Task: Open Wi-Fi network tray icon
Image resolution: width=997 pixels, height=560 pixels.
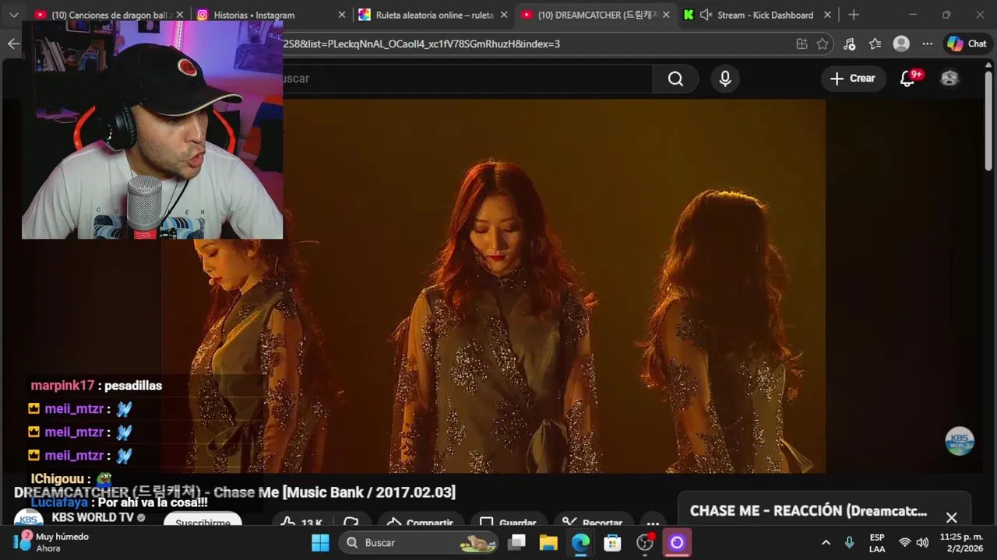Action: tap(904, 543)
